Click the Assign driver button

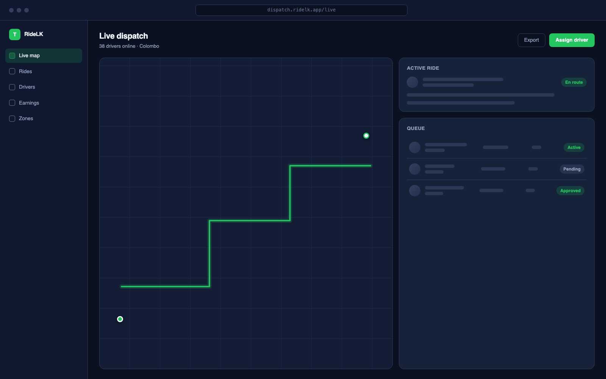point(572,40)
